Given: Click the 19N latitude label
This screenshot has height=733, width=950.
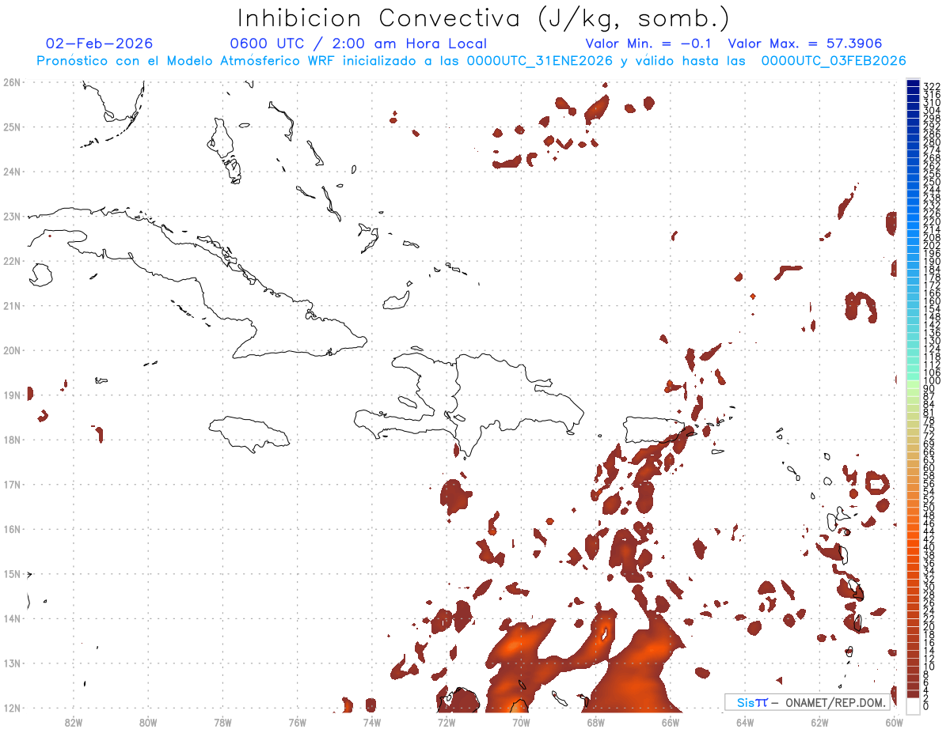Looking at the screenshot, I should click(12, 395).
